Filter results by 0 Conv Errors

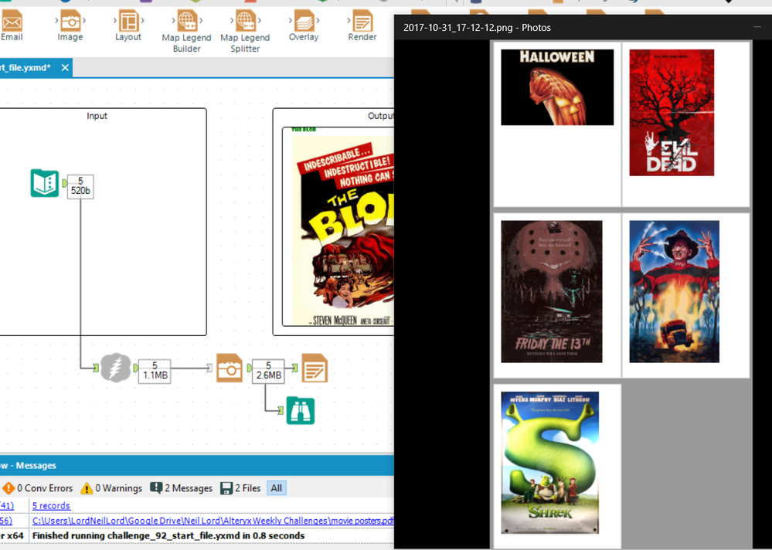click(x=37, y=488)
